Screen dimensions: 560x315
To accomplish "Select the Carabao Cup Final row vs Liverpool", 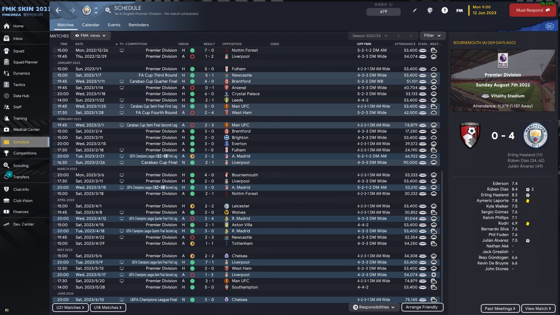I will (247, 162).
